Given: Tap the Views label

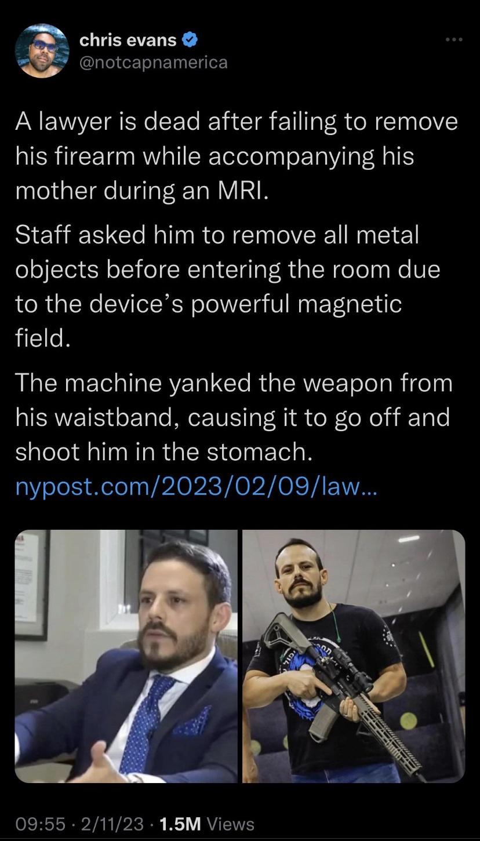Looking at the screenshot, I should (230, 824).
